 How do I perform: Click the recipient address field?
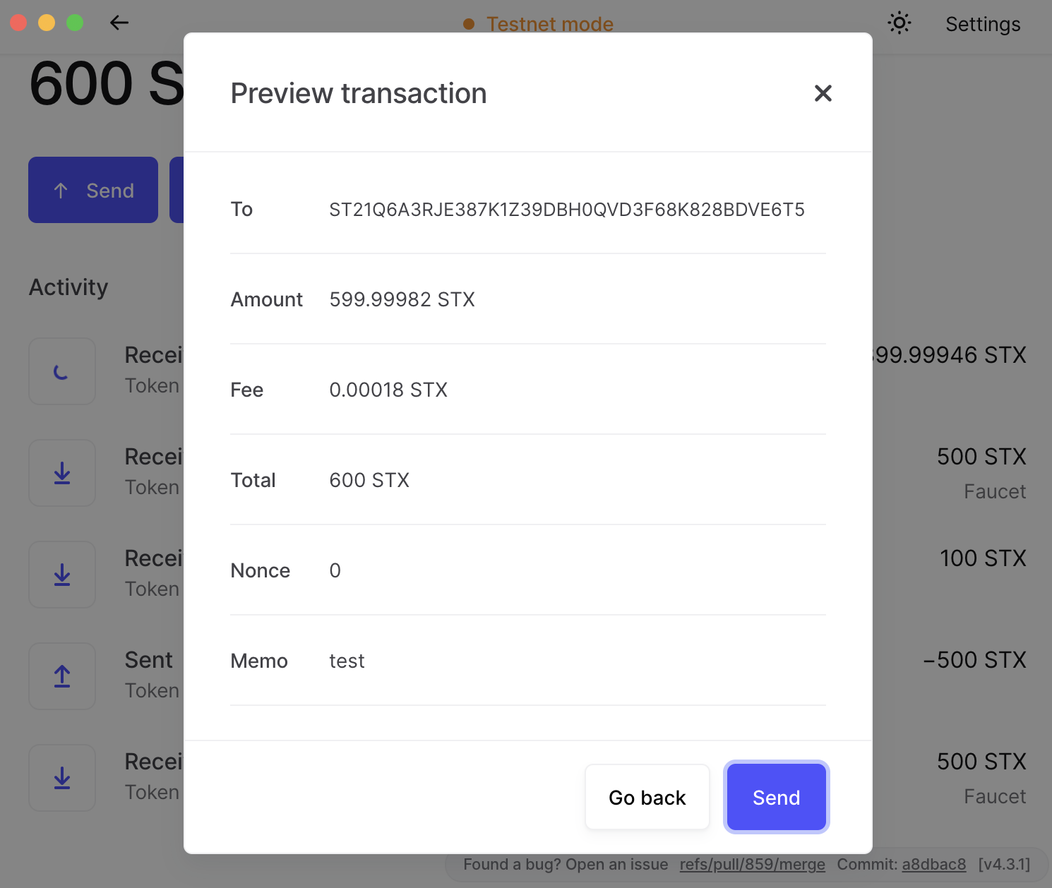567,209
